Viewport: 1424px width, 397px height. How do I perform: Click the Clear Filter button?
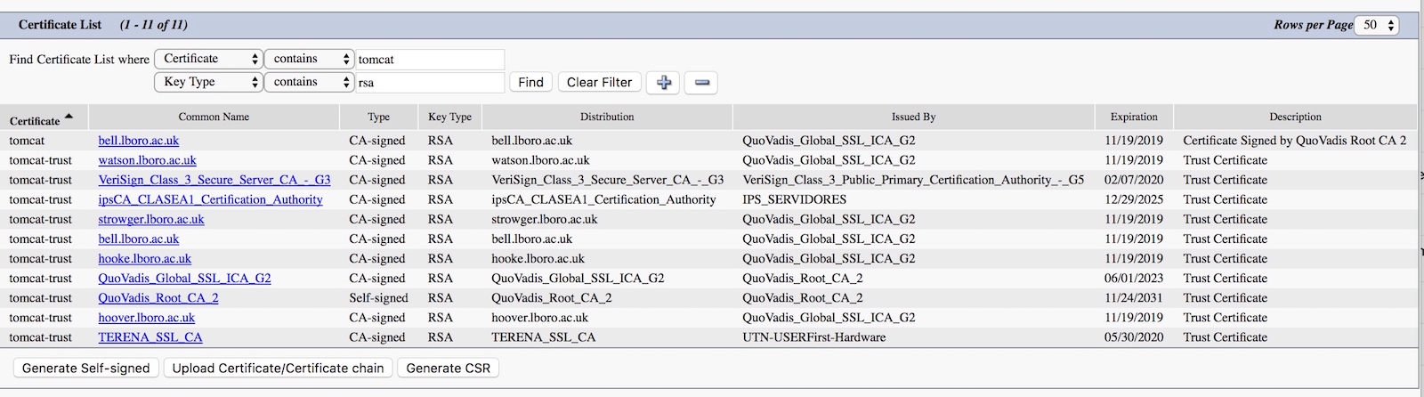tap(599, 83)
